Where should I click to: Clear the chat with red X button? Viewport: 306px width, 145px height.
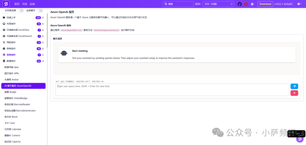pyautogui.click(x=294, y=93)
